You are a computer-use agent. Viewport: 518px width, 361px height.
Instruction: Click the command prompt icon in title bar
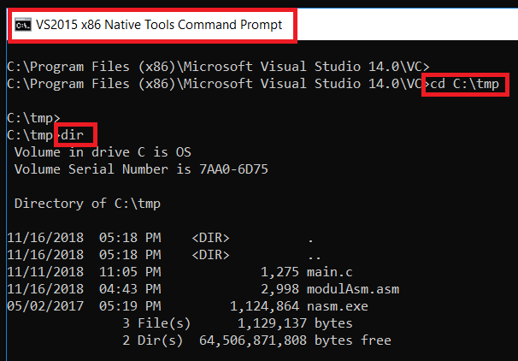[22, 25]
